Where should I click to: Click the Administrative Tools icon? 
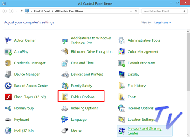122,40
